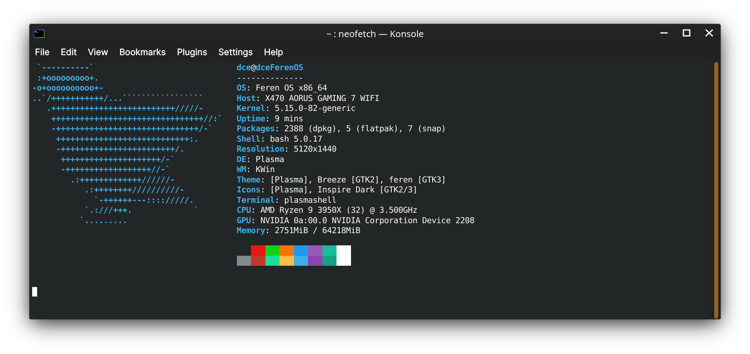The height and width of the screenshot is (354, 750).
Task: Click the 'dce@dceFerenOS' text
Action: pos(270,67)
